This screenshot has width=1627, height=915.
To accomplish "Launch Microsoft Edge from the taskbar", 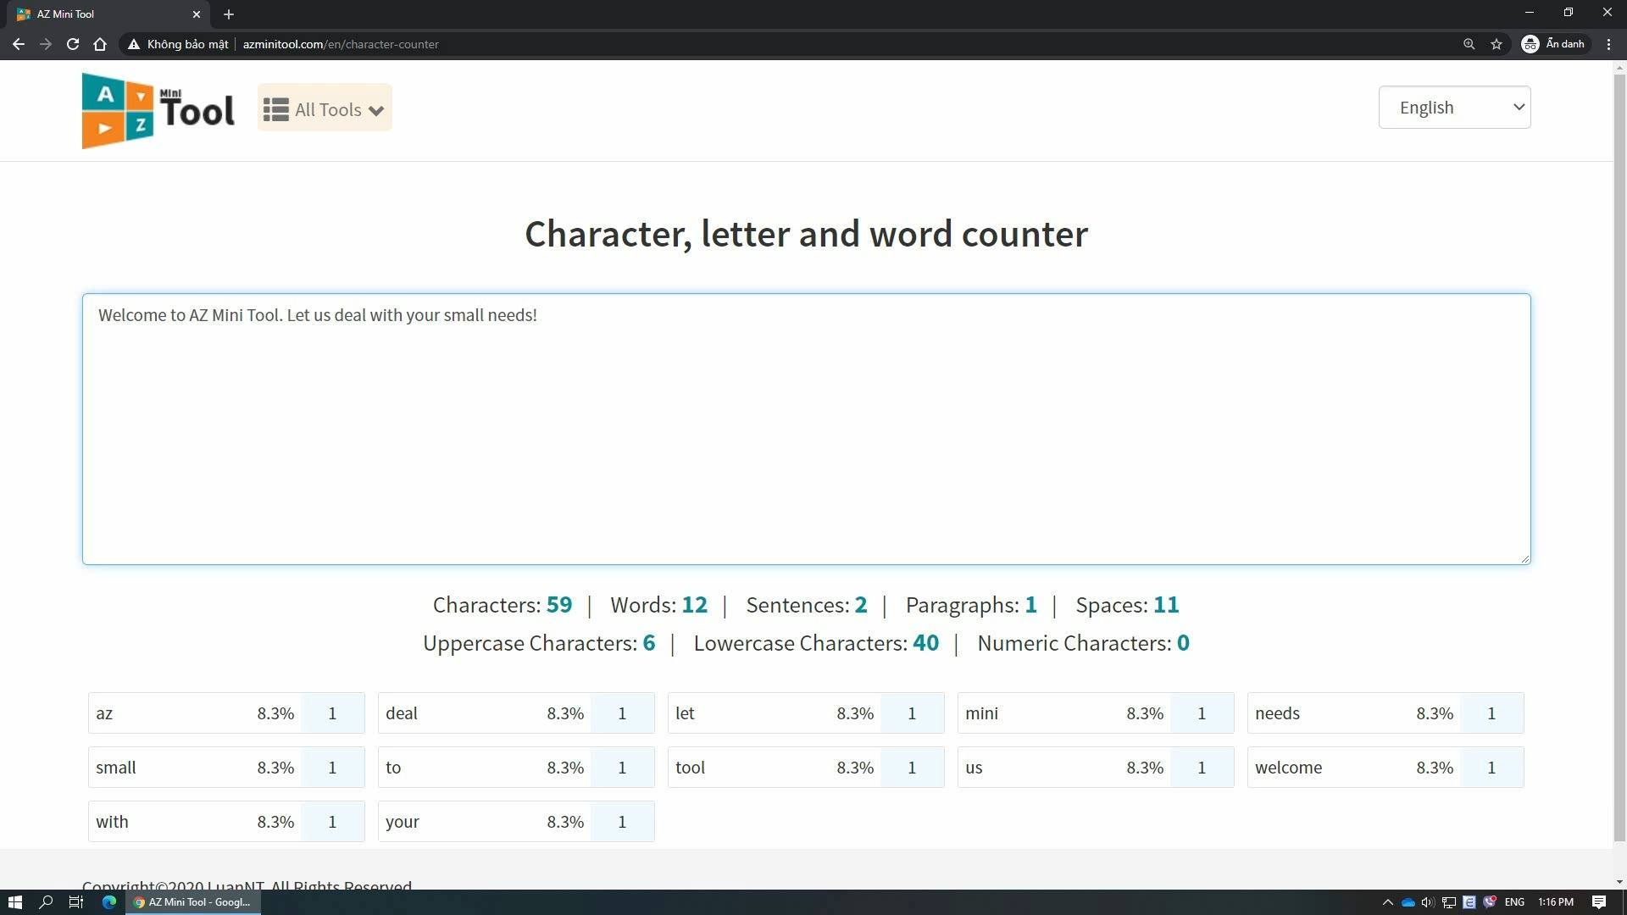I will 109,902.
